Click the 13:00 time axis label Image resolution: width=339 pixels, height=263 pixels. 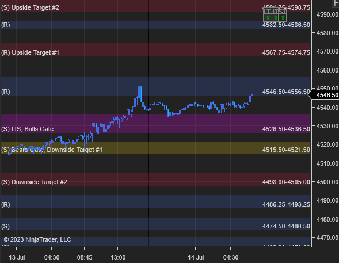point(118,257)
